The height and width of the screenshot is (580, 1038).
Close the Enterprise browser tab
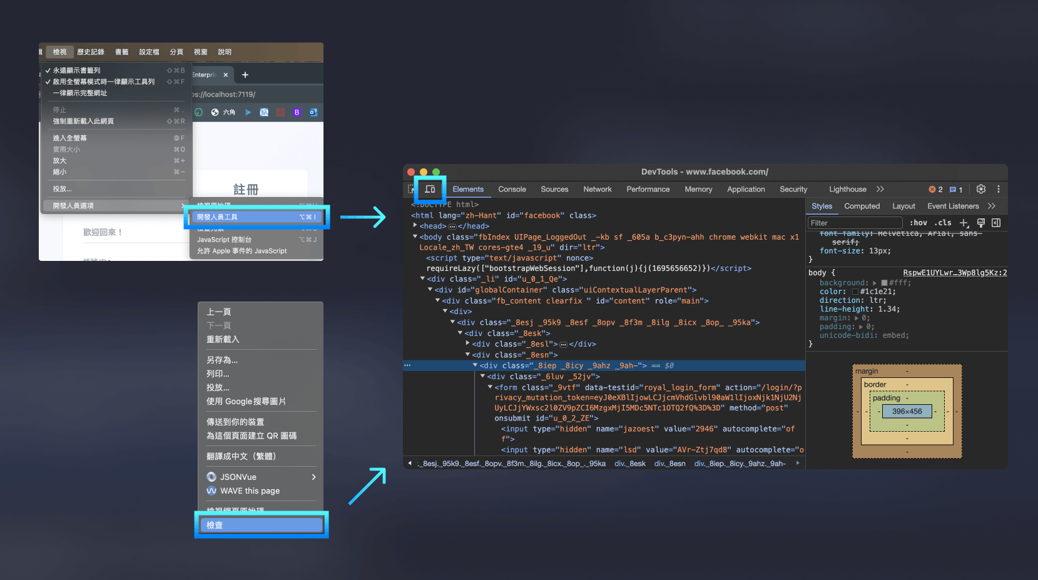[226, 75]
